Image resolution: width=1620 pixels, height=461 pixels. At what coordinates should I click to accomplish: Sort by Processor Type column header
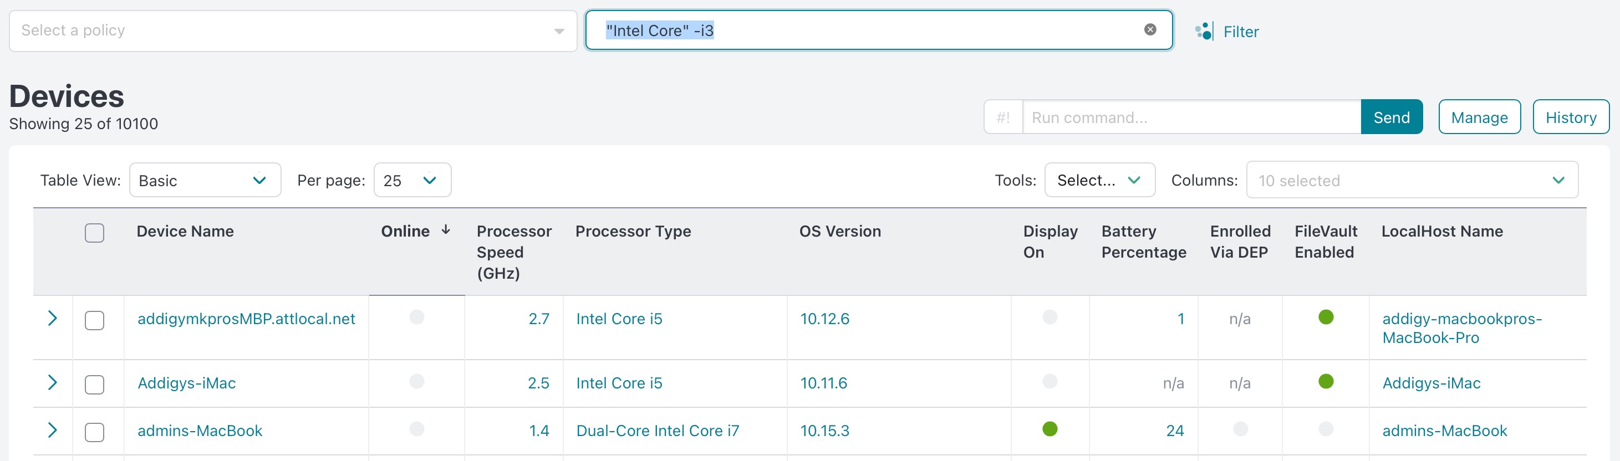click(x=633, y=232)
